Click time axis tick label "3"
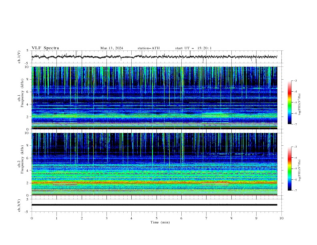 (106, 218)
